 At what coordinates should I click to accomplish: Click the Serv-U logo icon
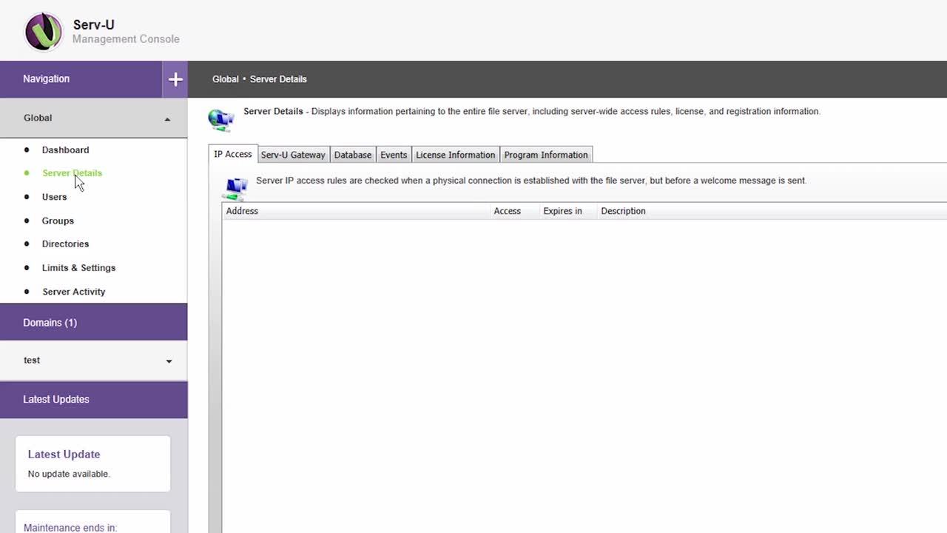(x=43, y=31)
